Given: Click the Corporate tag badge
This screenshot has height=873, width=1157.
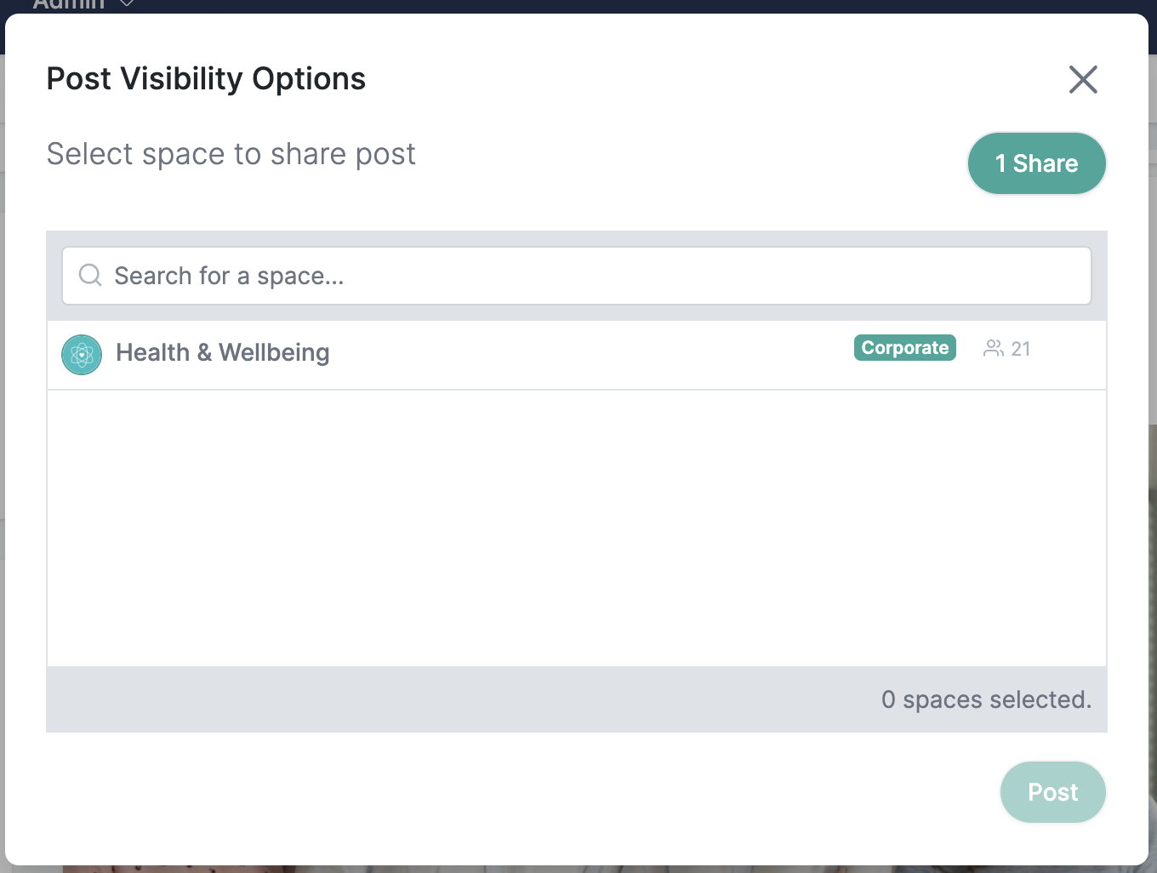Looking at the screenshot, I should tap(905, 347).
